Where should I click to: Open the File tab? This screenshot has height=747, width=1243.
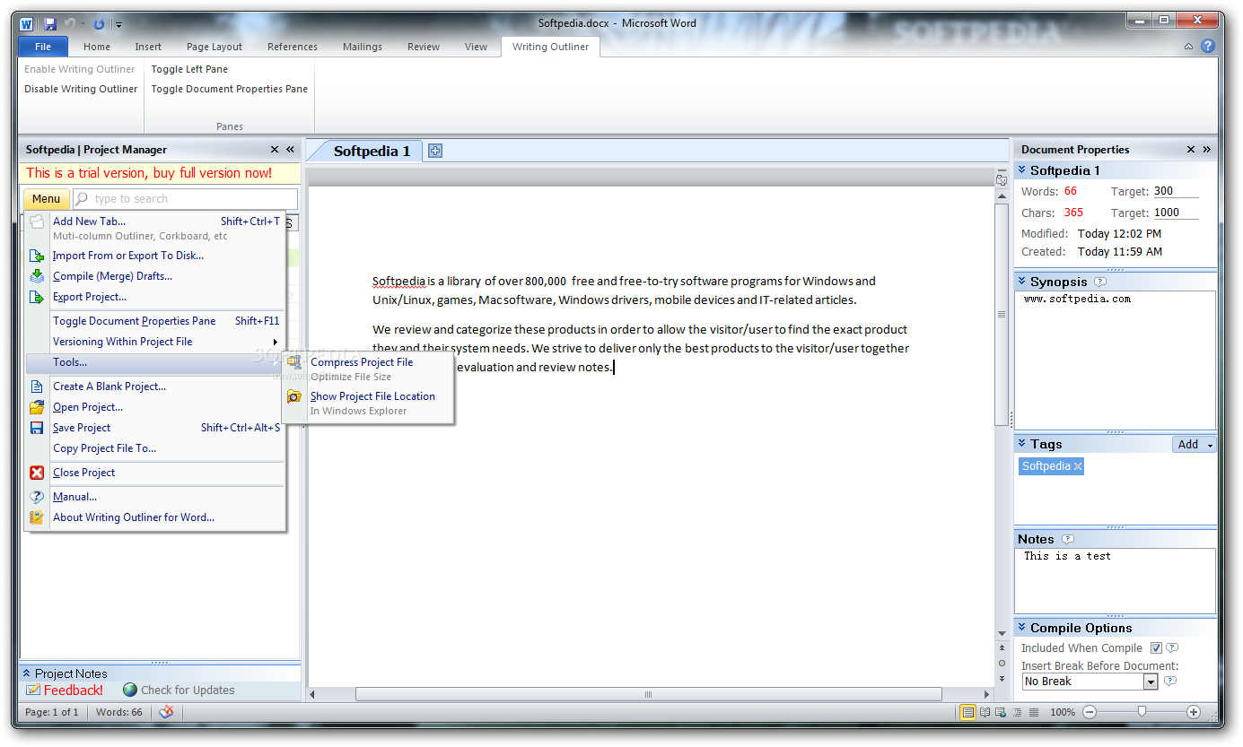43,47
